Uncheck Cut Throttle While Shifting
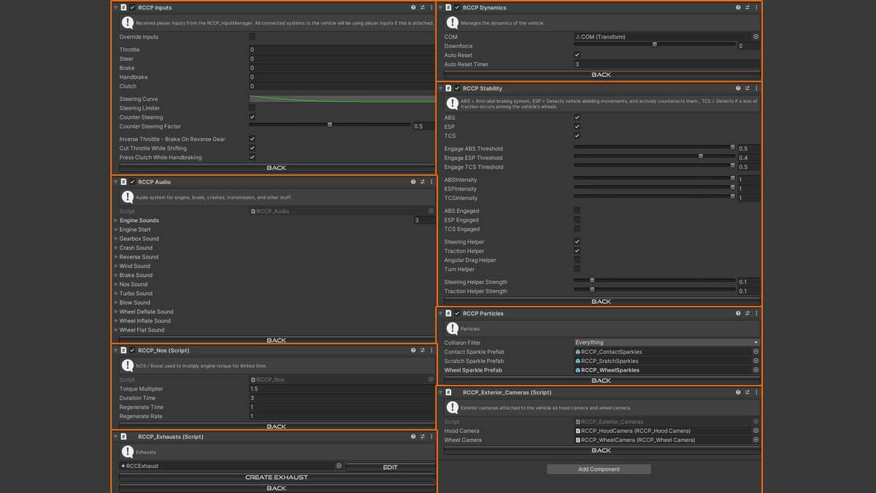This screenshot has height=493, width=876. pyautogui.click(x=253, y=148)
